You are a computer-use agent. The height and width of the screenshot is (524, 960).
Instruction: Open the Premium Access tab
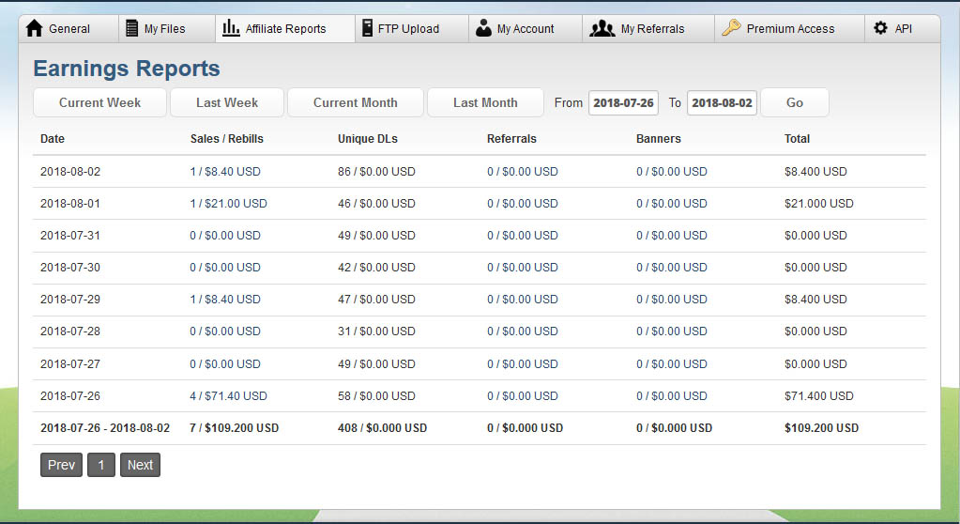(790, 29)
